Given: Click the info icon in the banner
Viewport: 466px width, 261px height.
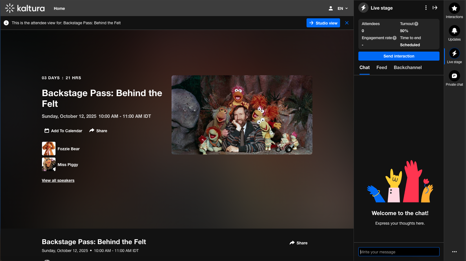Looking at the screenshot, I should point(6,23).
